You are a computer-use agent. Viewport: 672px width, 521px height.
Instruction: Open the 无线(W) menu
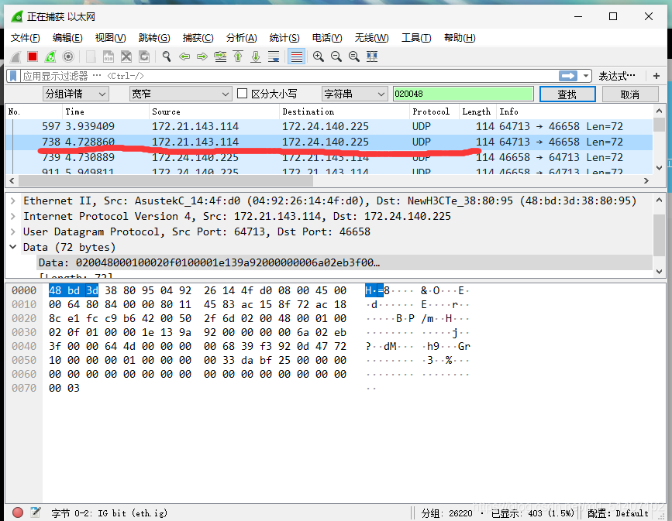pos(371,38)
